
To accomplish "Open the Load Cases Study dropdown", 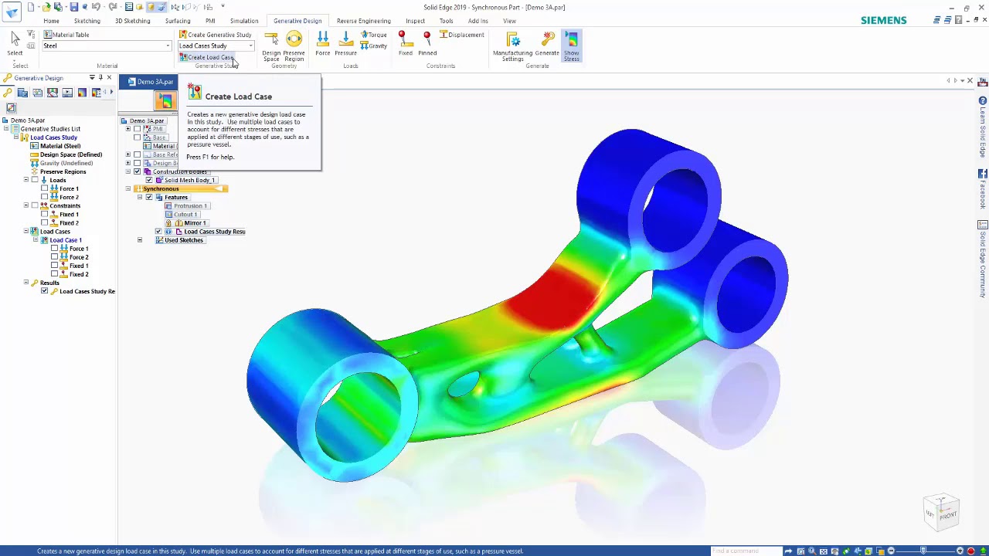I will [250, 46].
